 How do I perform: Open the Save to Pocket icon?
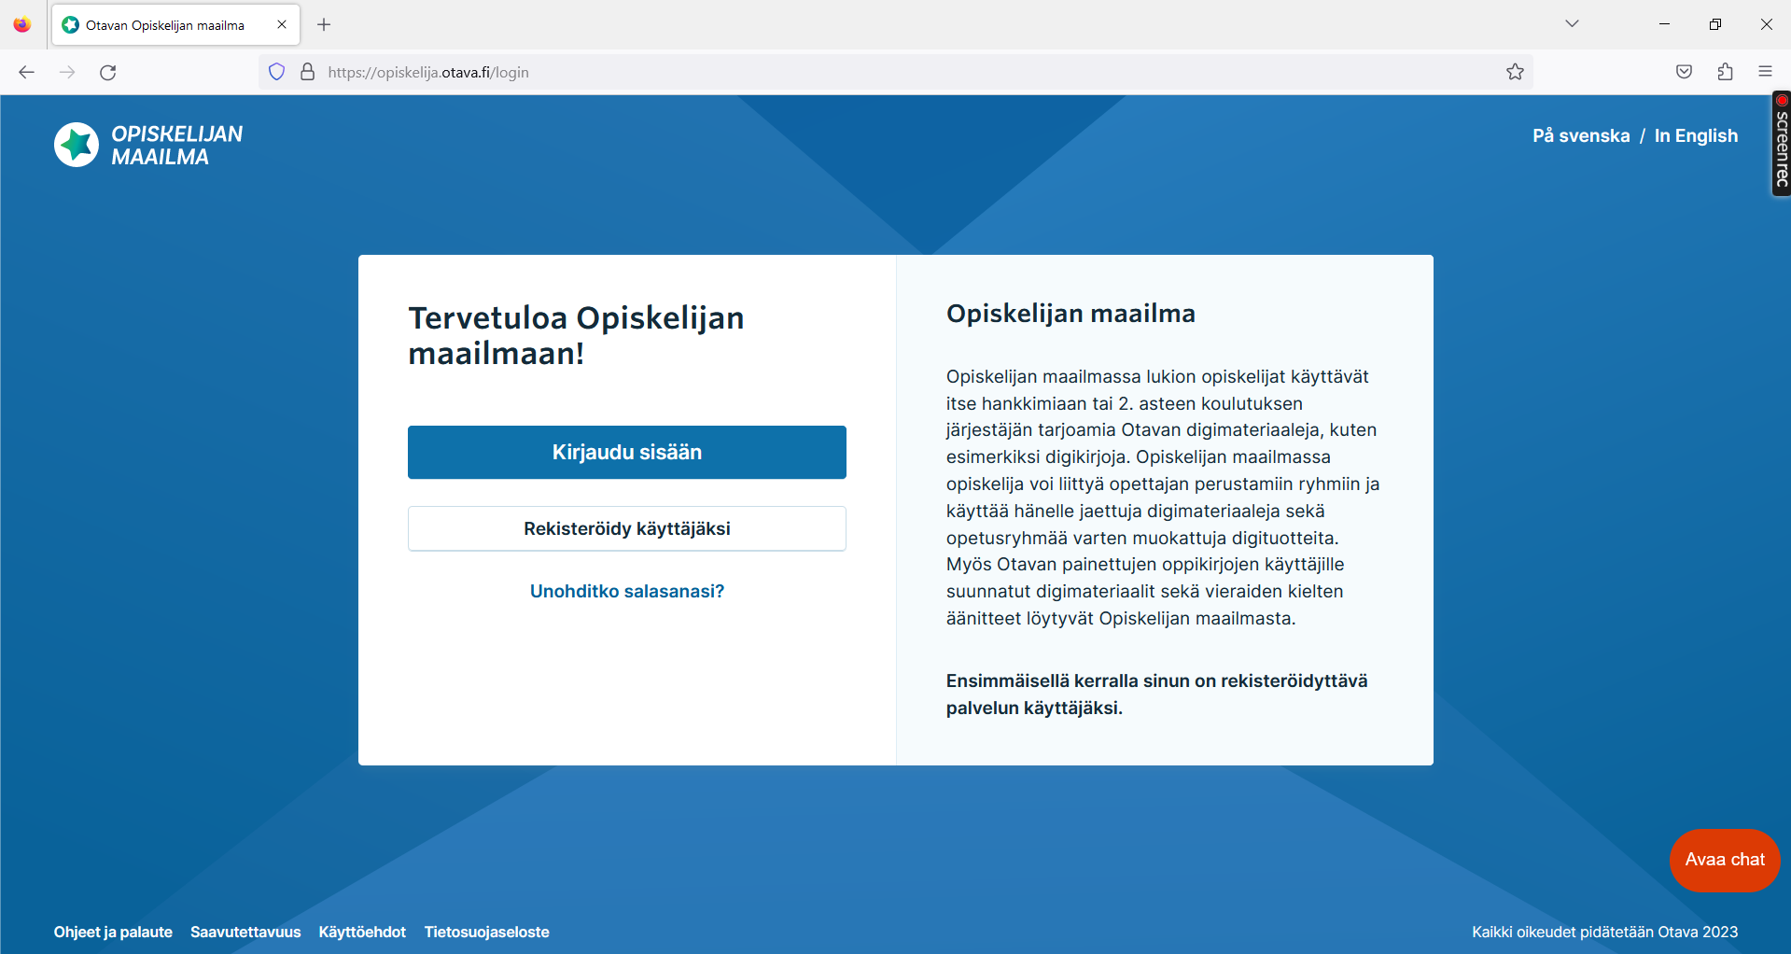[x=1684, y=72]
